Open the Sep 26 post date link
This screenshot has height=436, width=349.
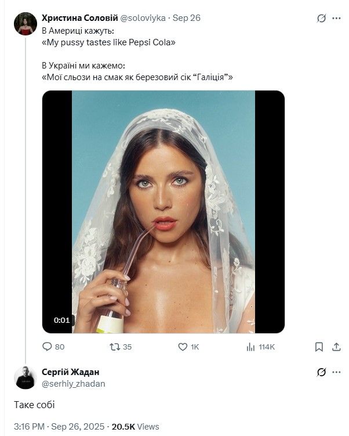(187, 17)
